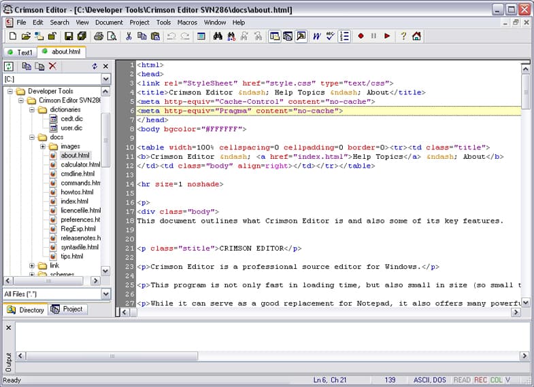
Task: Expand the link folder
Action: (x=32, y=265)
